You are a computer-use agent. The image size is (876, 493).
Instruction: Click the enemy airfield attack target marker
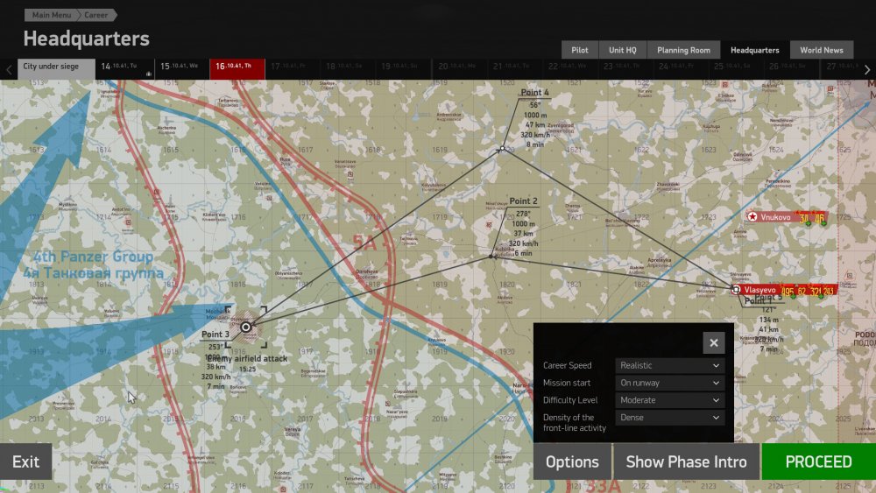[x=246, y=327]
